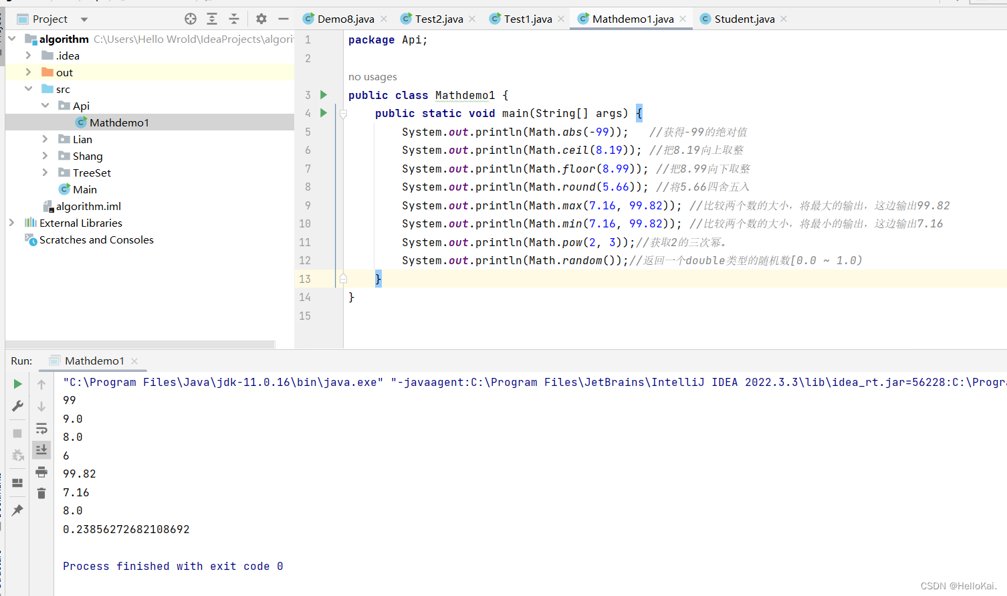Toggle Scroll to End in the console
Screen dimensions: 1007x596
pos(41,450)
